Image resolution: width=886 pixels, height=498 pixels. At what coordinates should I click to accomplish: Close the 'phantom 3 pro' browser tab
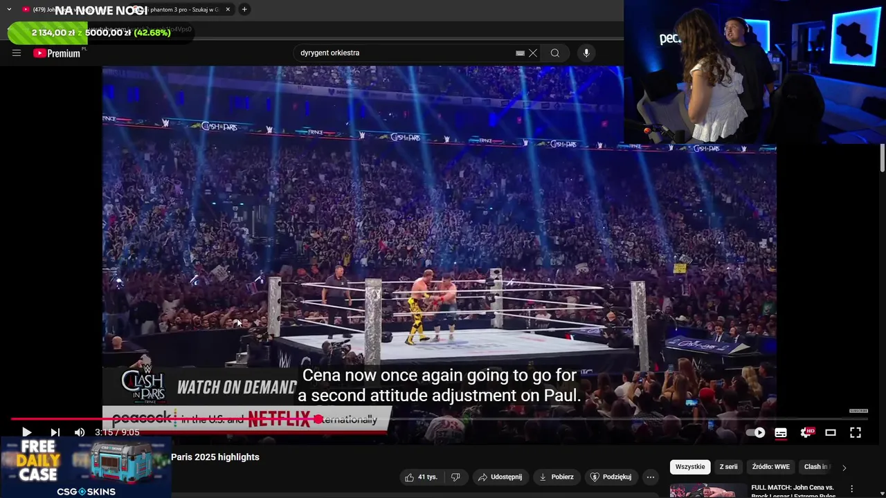pos(228,10)
